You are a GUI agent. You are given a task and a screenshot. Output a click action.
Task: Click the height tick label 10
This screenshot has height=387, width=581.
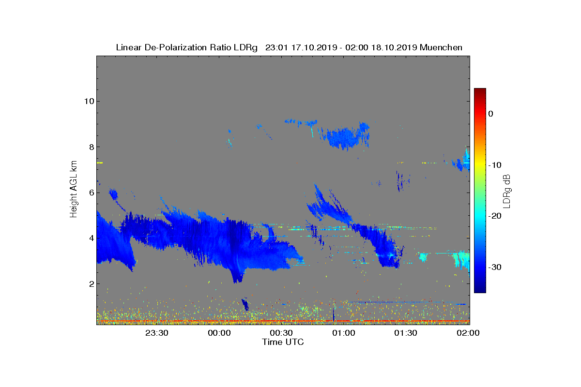pos(89,101)
